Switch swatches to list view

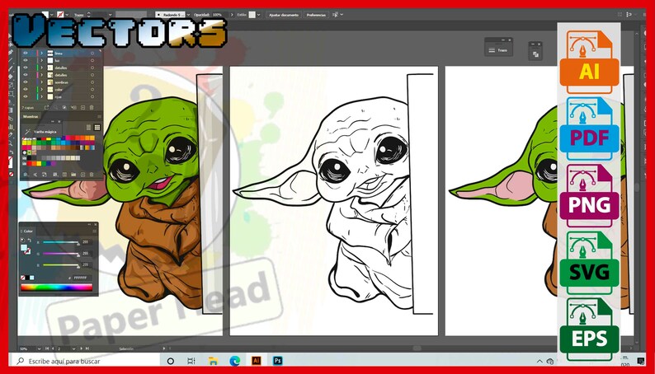click(x=88, y=127)
